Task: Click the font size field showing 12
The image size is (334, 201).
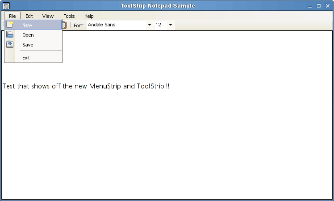Action: [x=160, y=25]
